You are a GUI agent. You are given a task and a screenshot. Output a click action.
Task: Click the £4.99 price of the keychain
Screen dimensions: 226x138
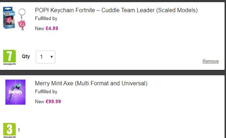click(52, 28)
